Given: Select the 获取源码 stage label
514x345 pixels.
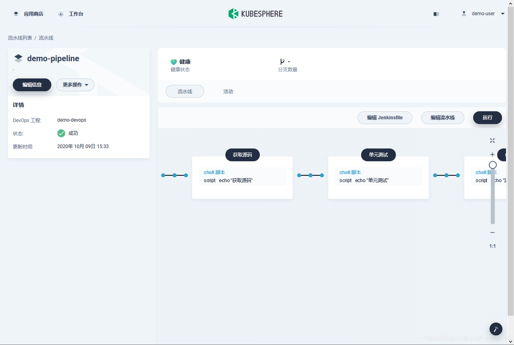Looking at the screenshot, I should tap(243, 155).
